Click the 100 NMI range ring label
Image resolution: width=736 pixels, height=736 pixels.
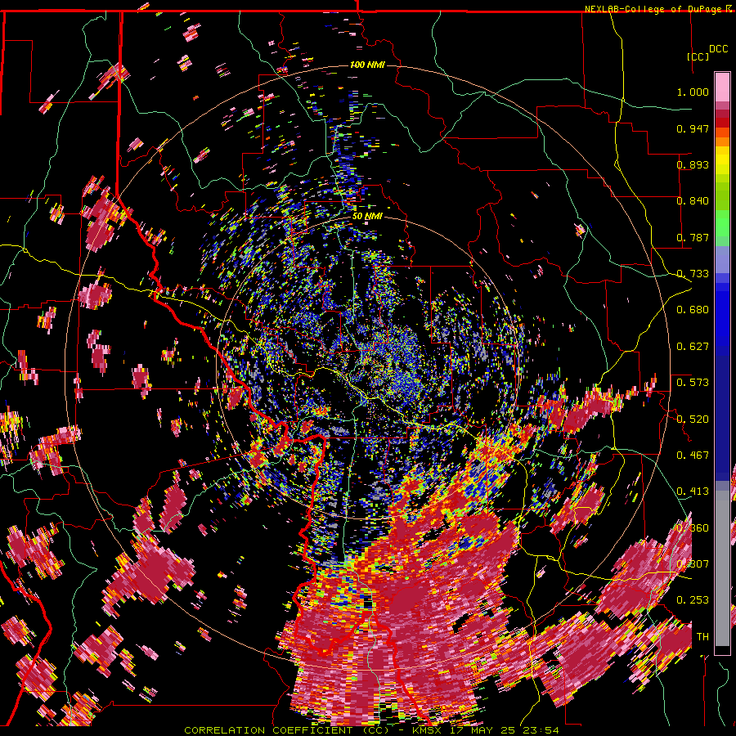367,65
